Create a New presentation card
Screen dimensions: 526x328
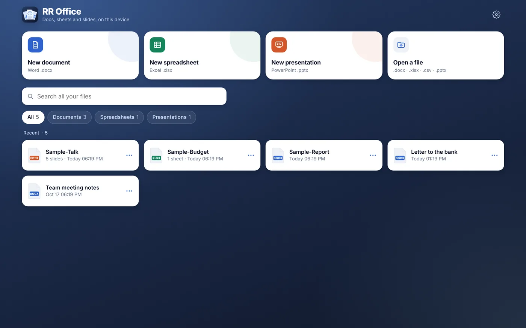tap(324, 55)
